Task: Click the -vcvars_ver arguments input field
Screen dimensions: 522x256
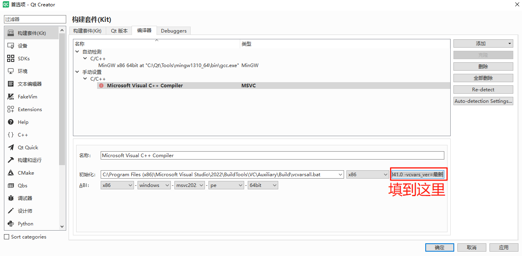Action: pos(417,174)
